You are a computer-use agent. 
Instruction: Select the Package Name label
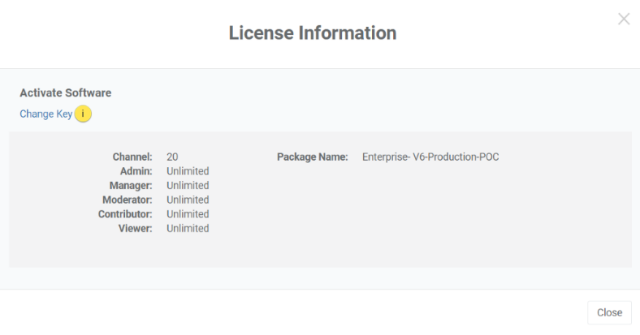point(312,157)
